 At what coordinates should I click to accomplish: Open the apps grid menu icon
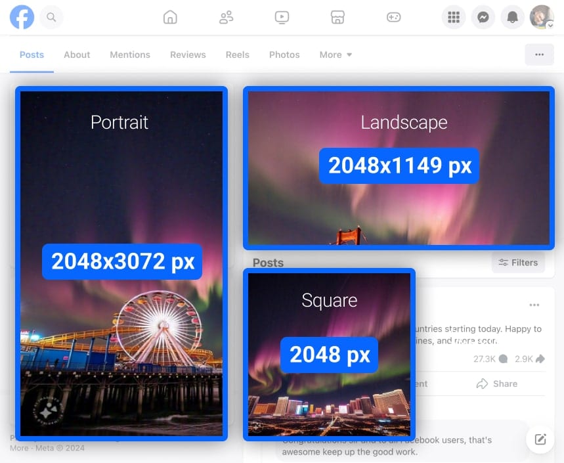(x=454, y=17)
